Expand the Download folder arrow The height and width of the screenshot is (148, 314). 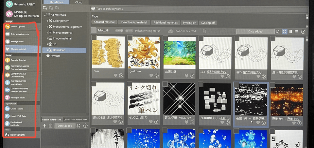(x=47, y=50)
